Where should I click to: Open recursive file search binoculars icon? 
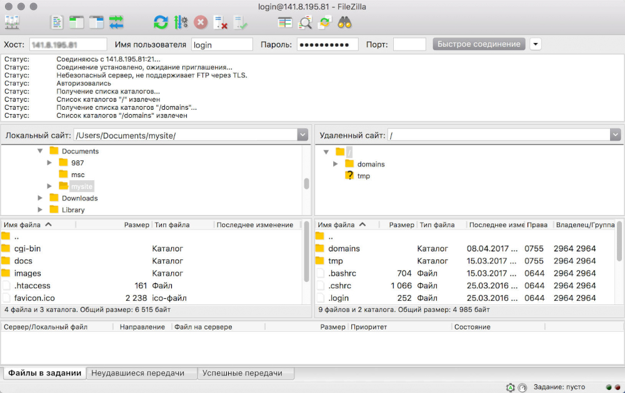pos(344,22)
